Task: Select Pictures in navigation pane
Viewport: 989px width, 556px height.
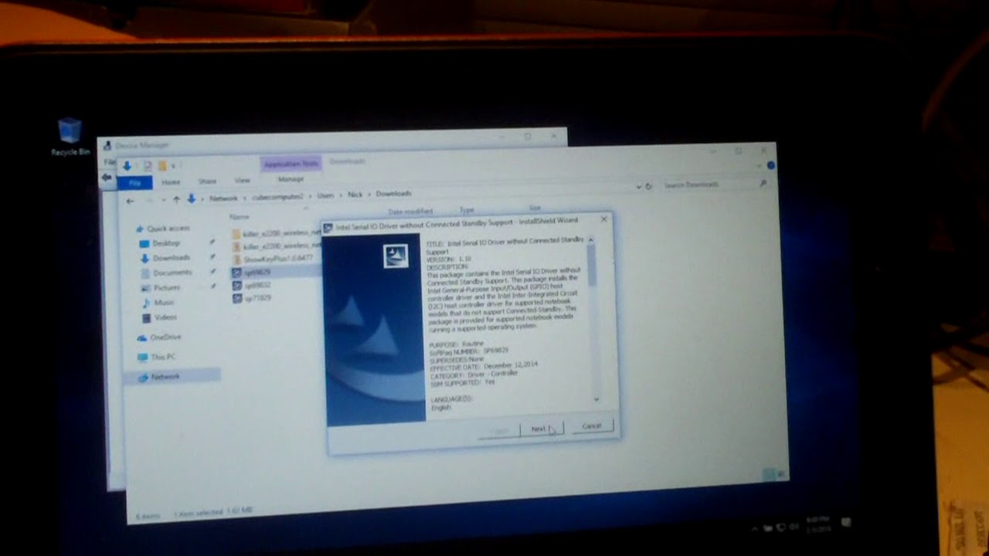Action: 166,287
